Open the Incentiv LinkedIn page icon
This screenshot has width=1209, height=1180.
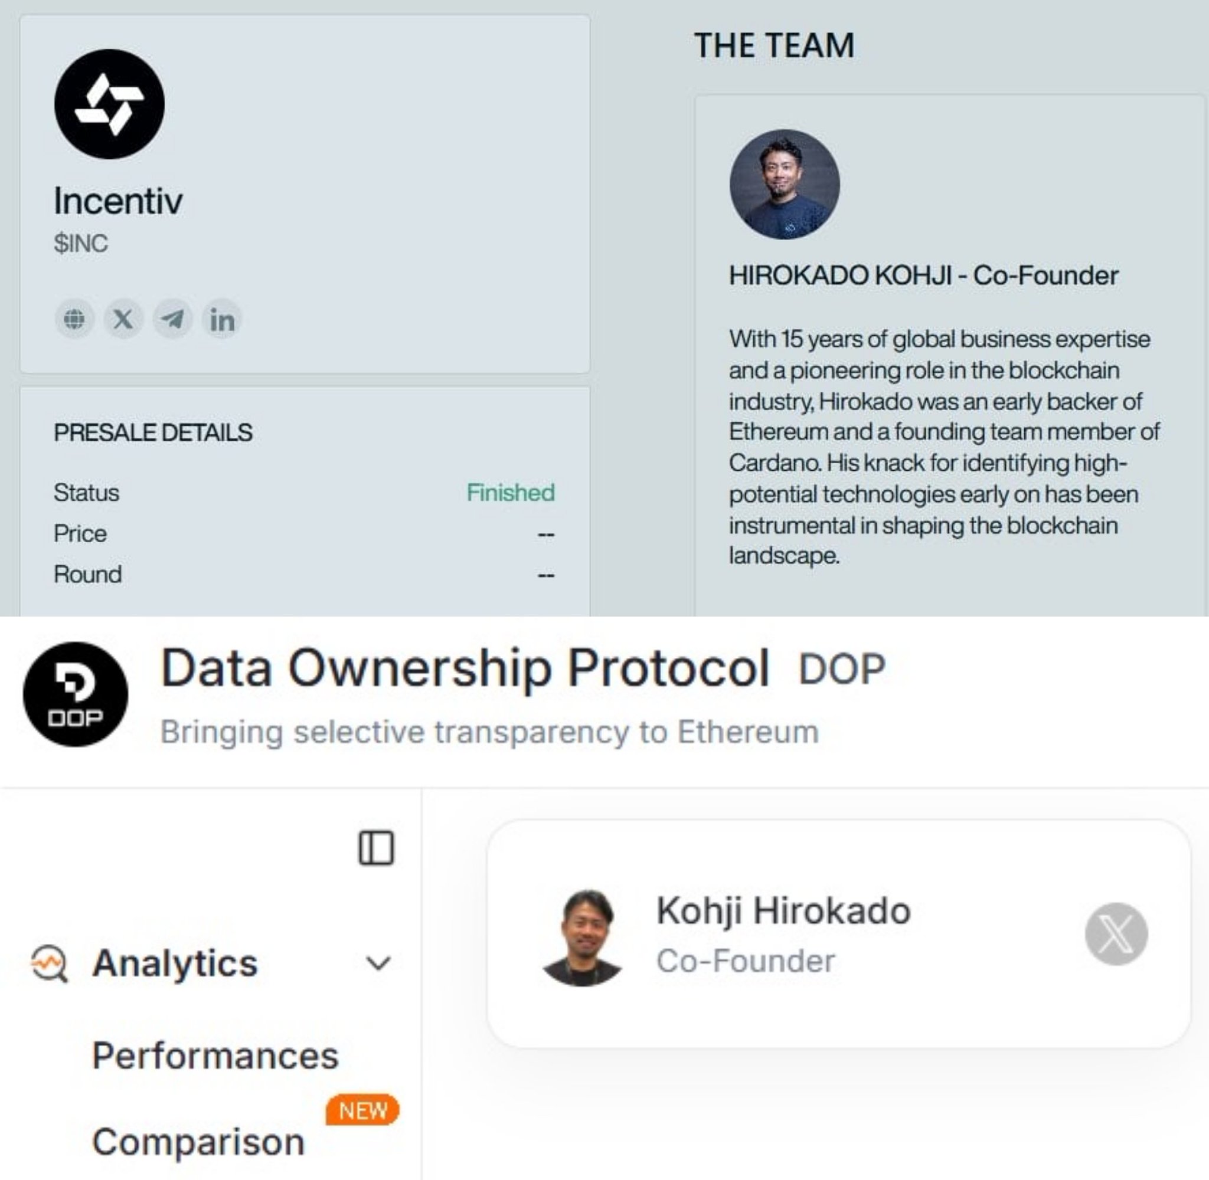click(x=222, y=320)
